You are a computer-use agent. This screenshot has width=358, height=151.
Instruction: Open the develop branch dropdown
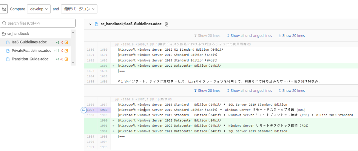[39, 9]
